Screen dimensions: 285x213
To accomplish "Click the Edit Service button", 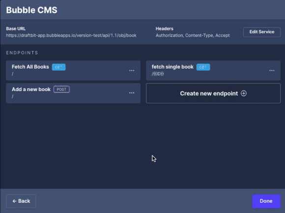I will point(262,32).
